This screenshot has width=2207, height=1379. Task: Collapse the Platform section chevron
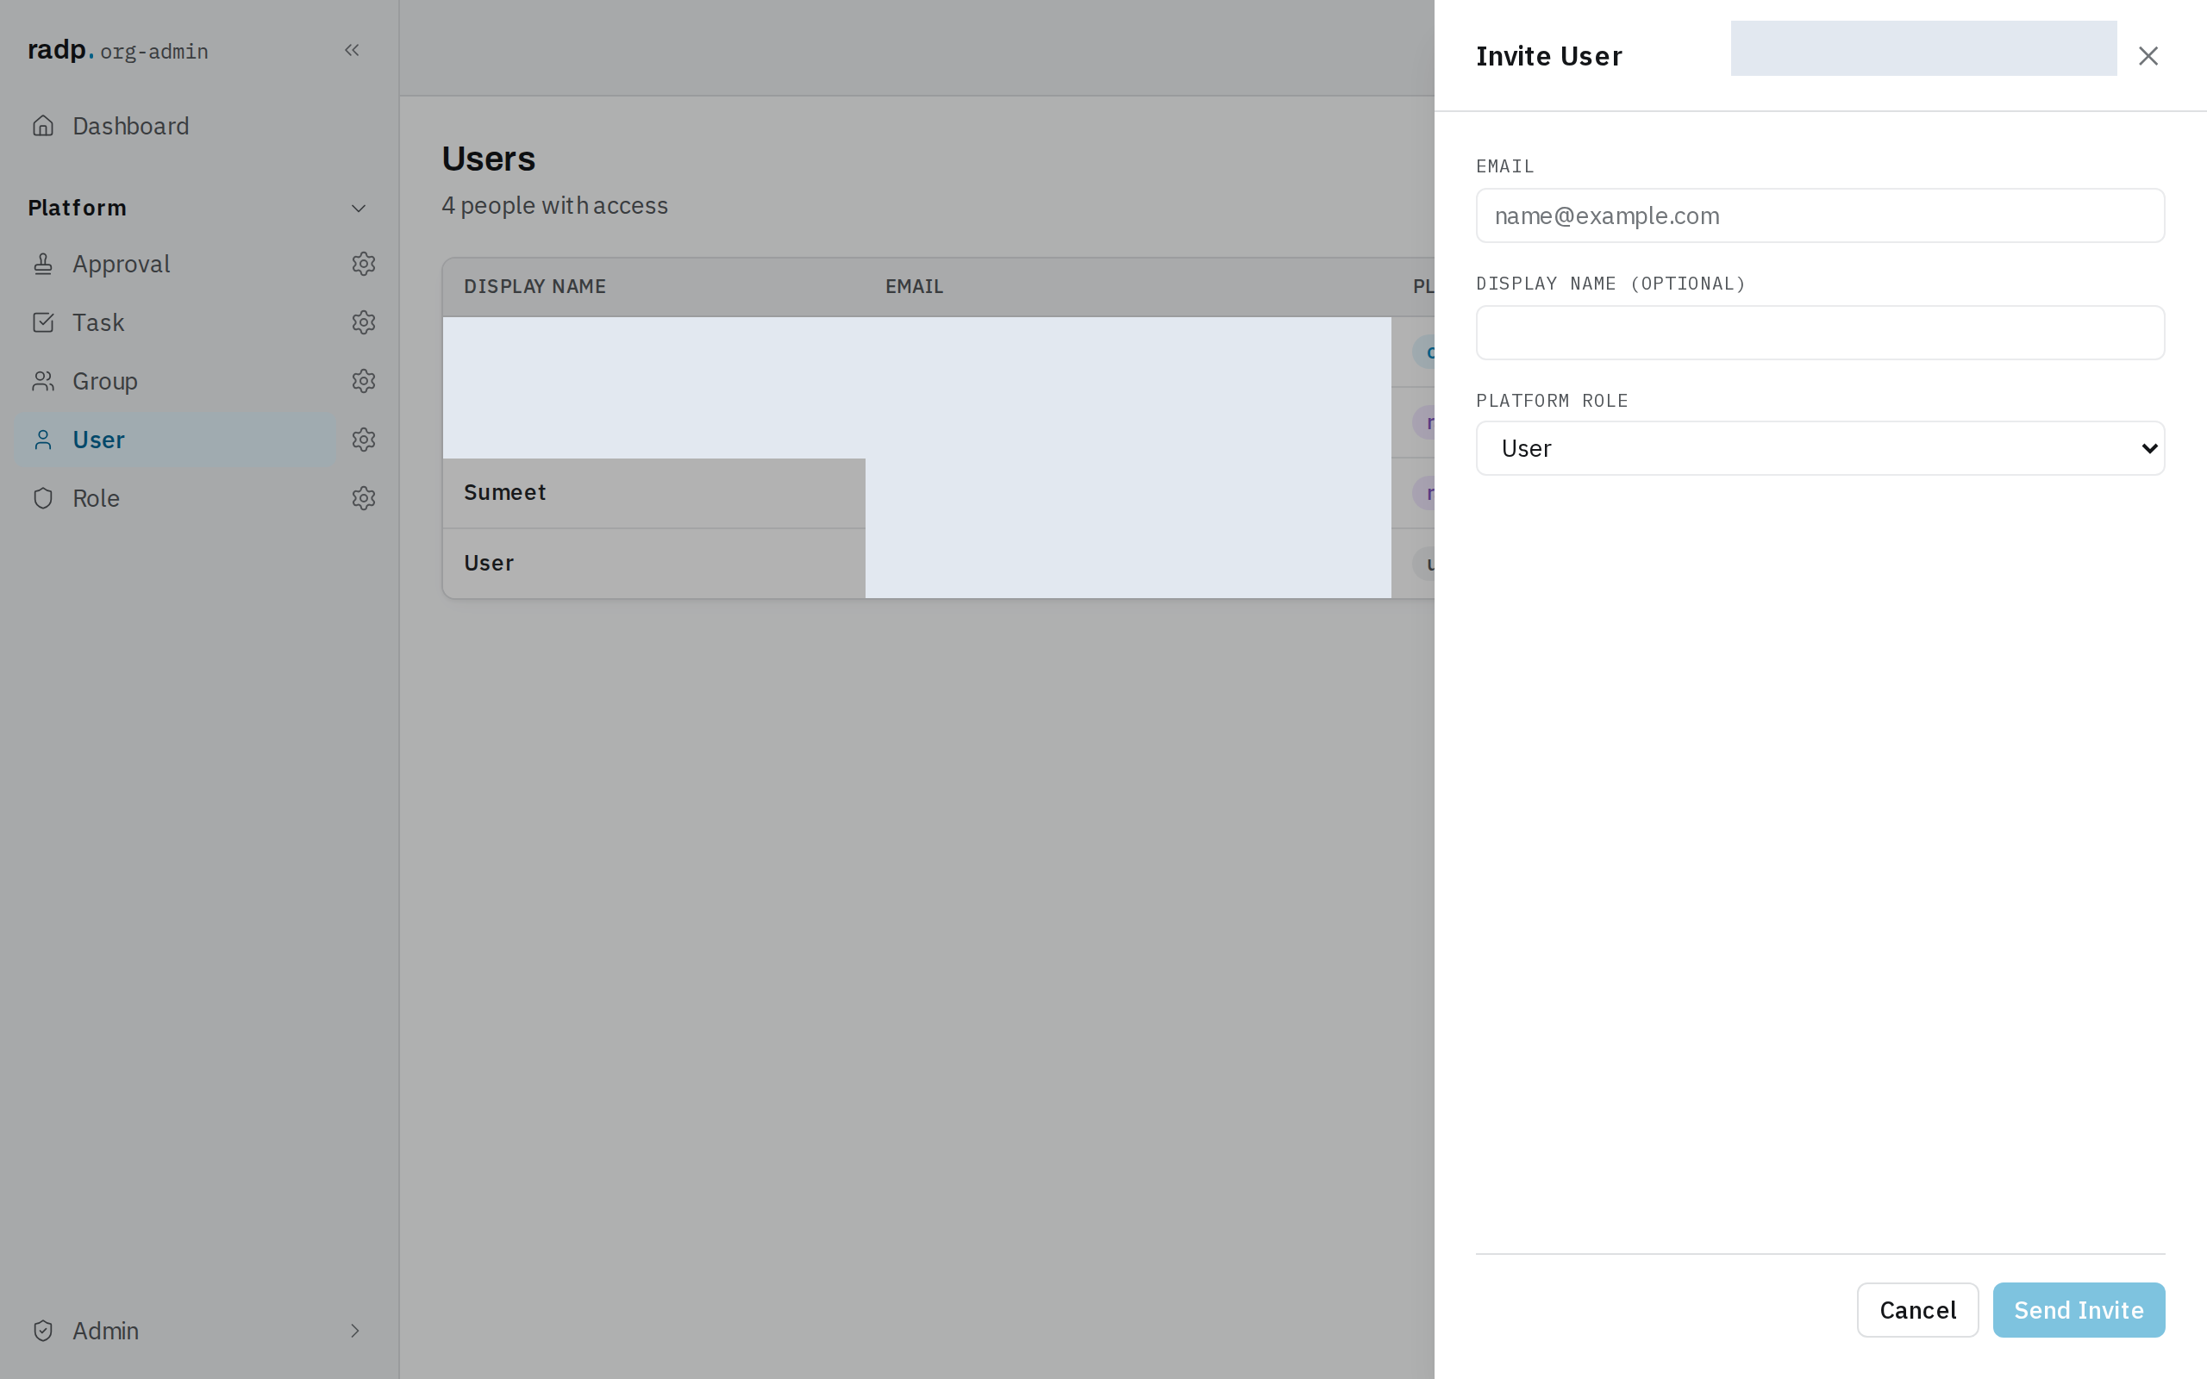pyautogui.click(x=359, y=208)
